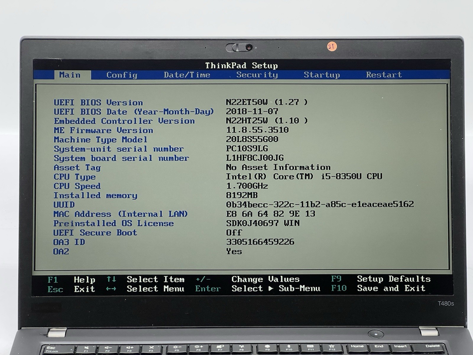Select the 8192MB memory value

242,195
